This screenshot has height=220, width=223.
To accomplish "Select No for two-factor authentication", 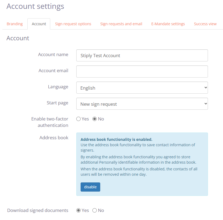I will click(95, 119).
